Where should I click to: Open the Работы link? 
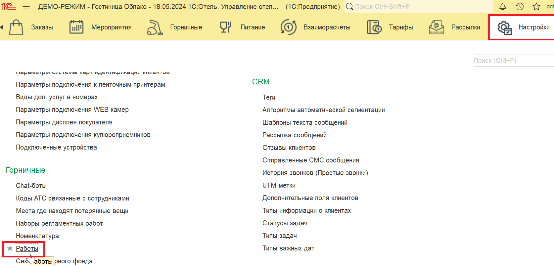click(x=27, y=248)
